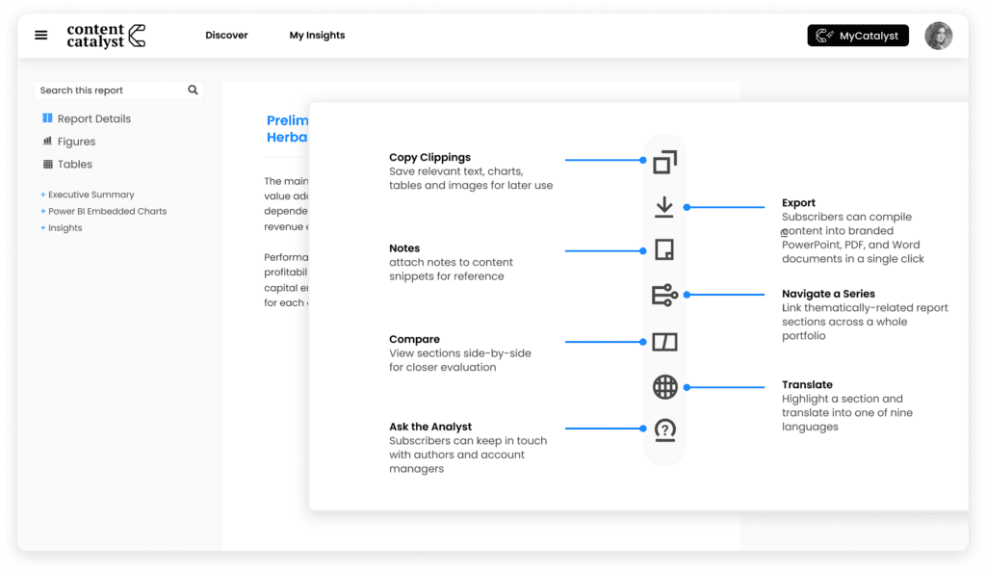Open the Notes tool icon

click(x=663, y=250)
